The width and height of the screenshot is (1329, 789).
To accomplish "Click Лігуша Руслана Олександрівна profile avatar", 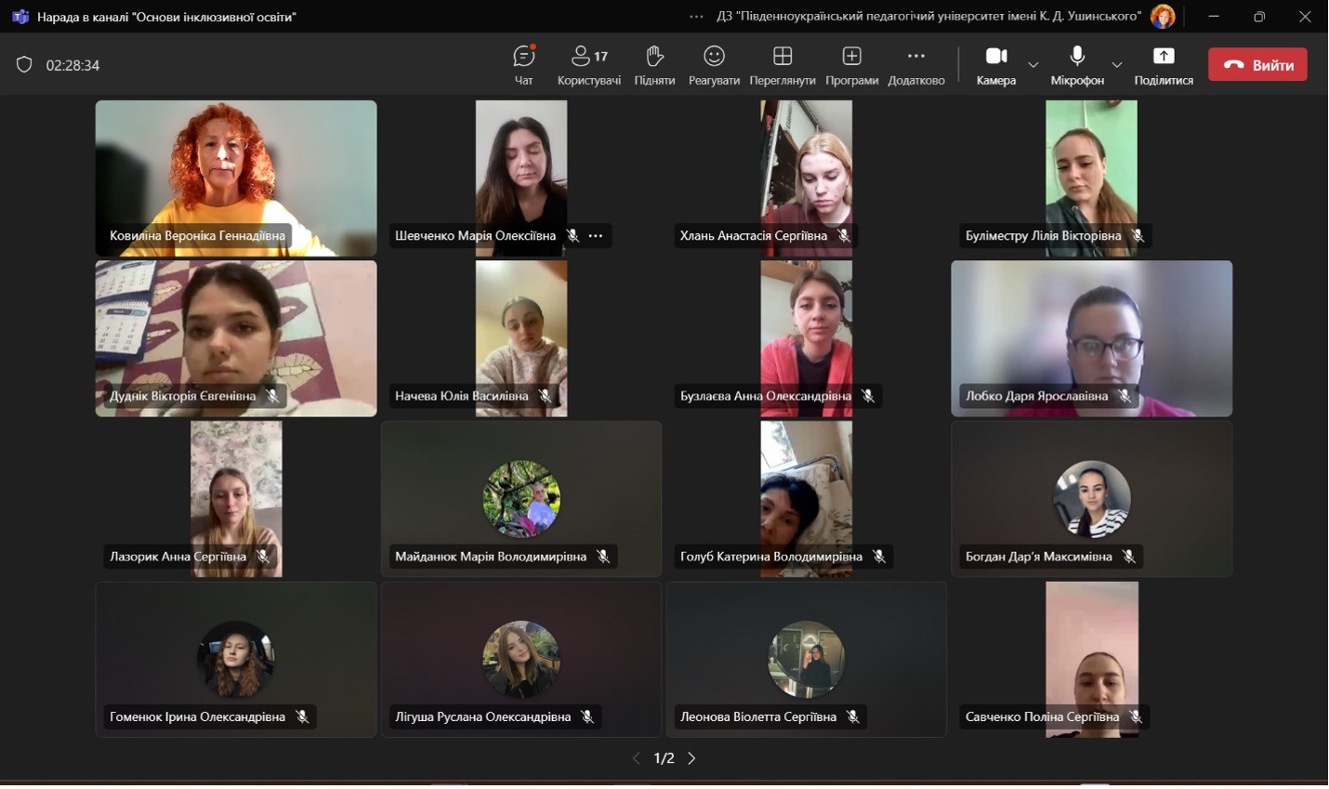I will [x=521, y=660].
